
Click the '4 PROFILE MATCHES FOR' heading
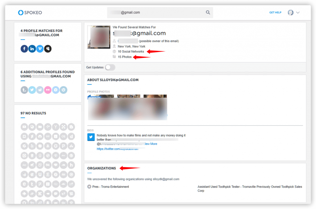pyautogui.click(x=42, y=31)
